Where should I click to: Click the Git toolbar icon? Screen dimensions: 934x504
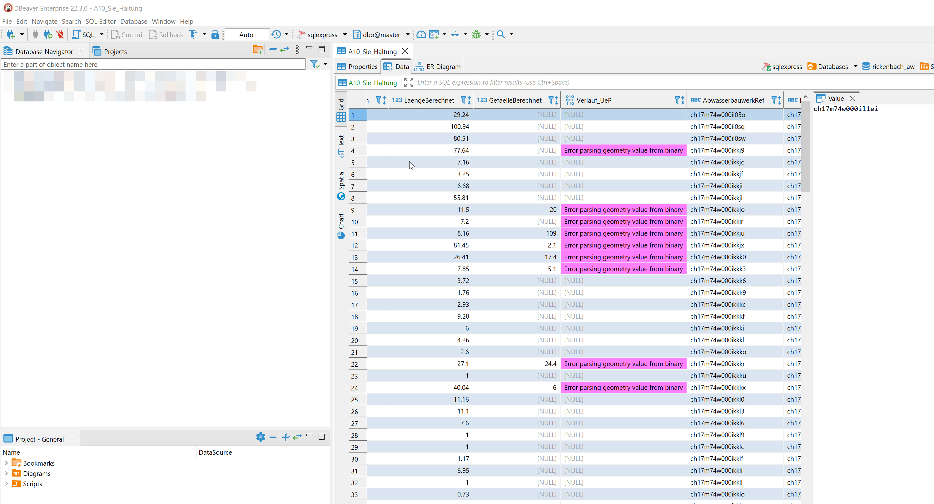(x=434, y=34)
